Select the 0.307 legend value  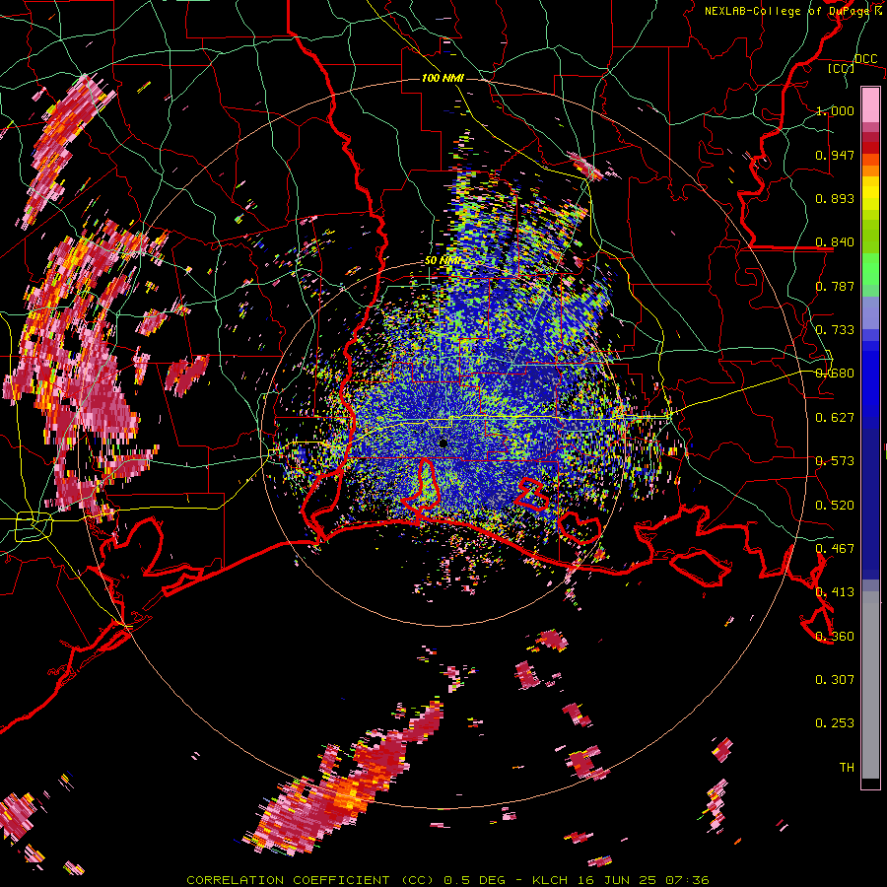click(835, 680)
